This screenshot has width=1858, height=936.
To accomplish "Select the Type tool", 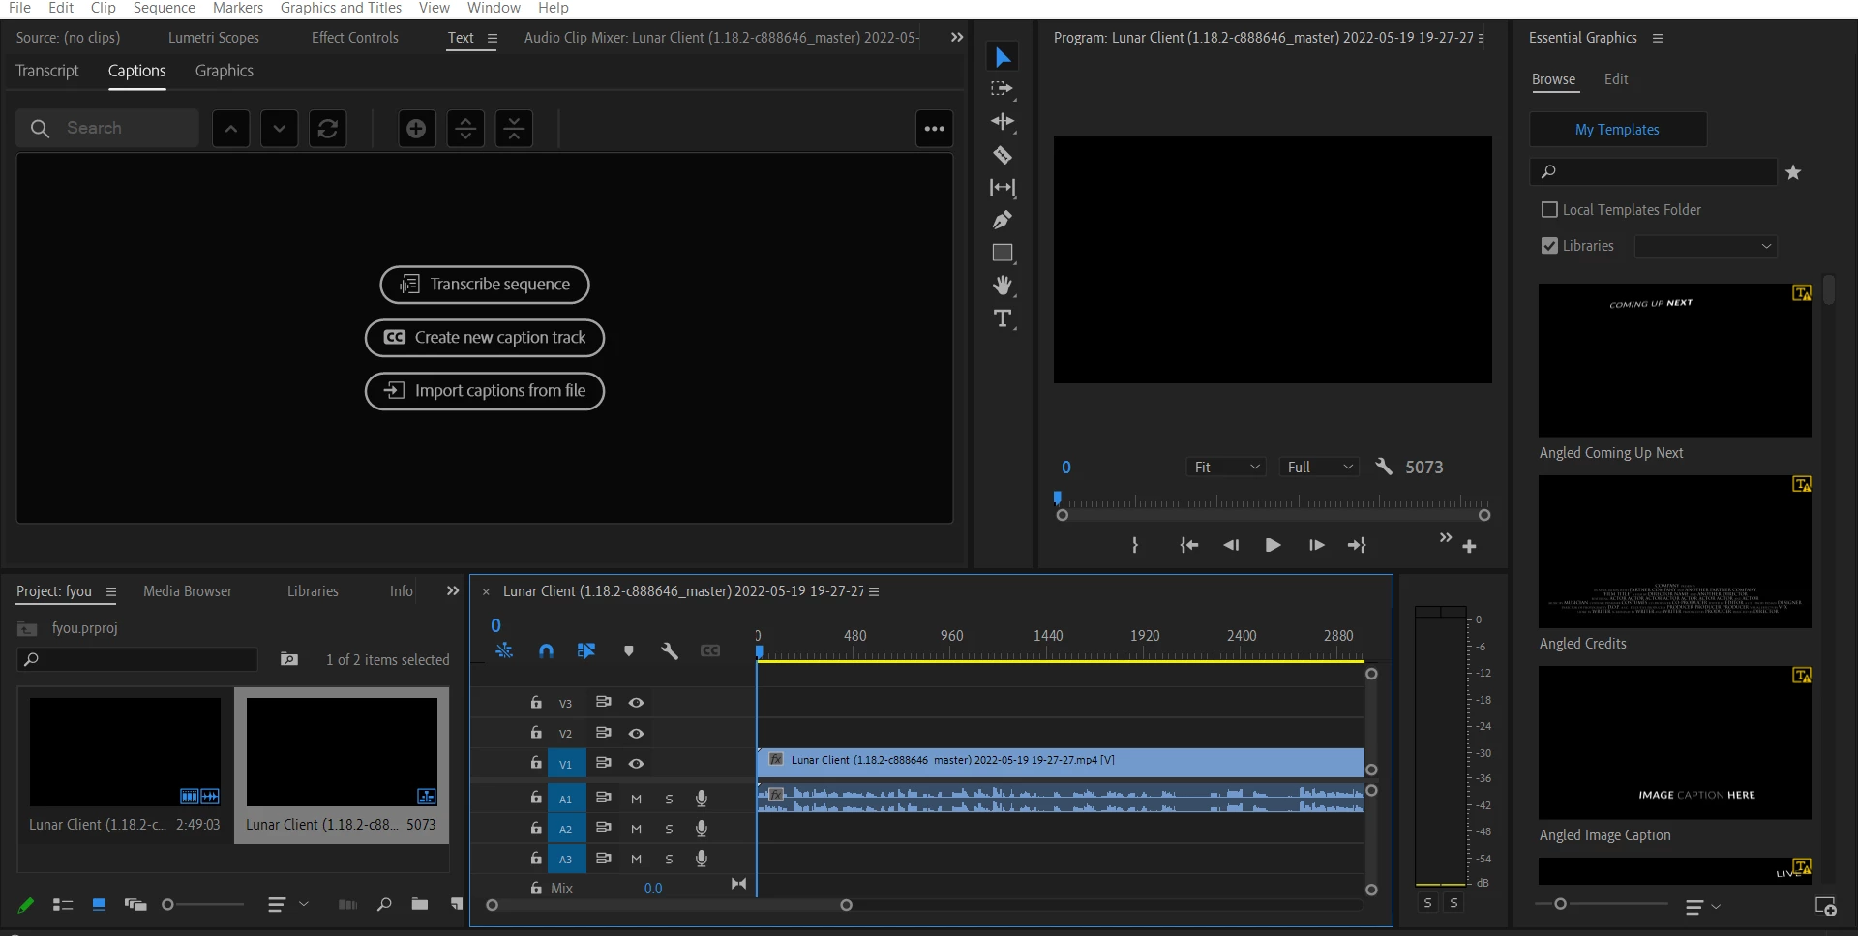I will (1003, 318).
